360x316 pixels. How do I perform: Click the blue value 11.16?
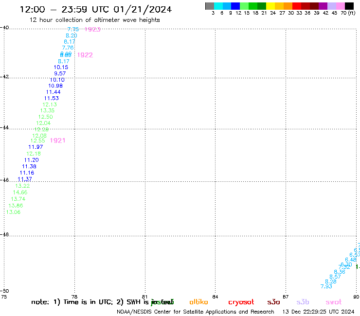coord(27,173)
